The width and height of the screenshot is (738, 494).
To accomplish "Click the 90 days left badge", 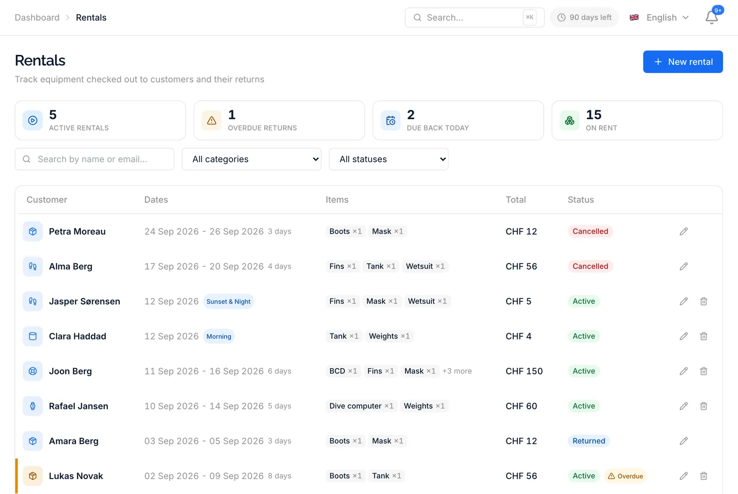I will click(584, 17).
